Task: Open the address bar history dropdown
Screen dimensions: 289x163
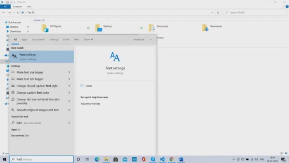Action: click(x=212, y=12)
